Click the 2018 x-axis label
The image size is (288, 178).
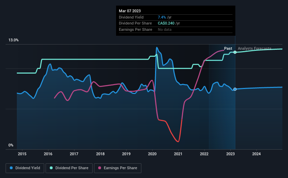point(100,154)
